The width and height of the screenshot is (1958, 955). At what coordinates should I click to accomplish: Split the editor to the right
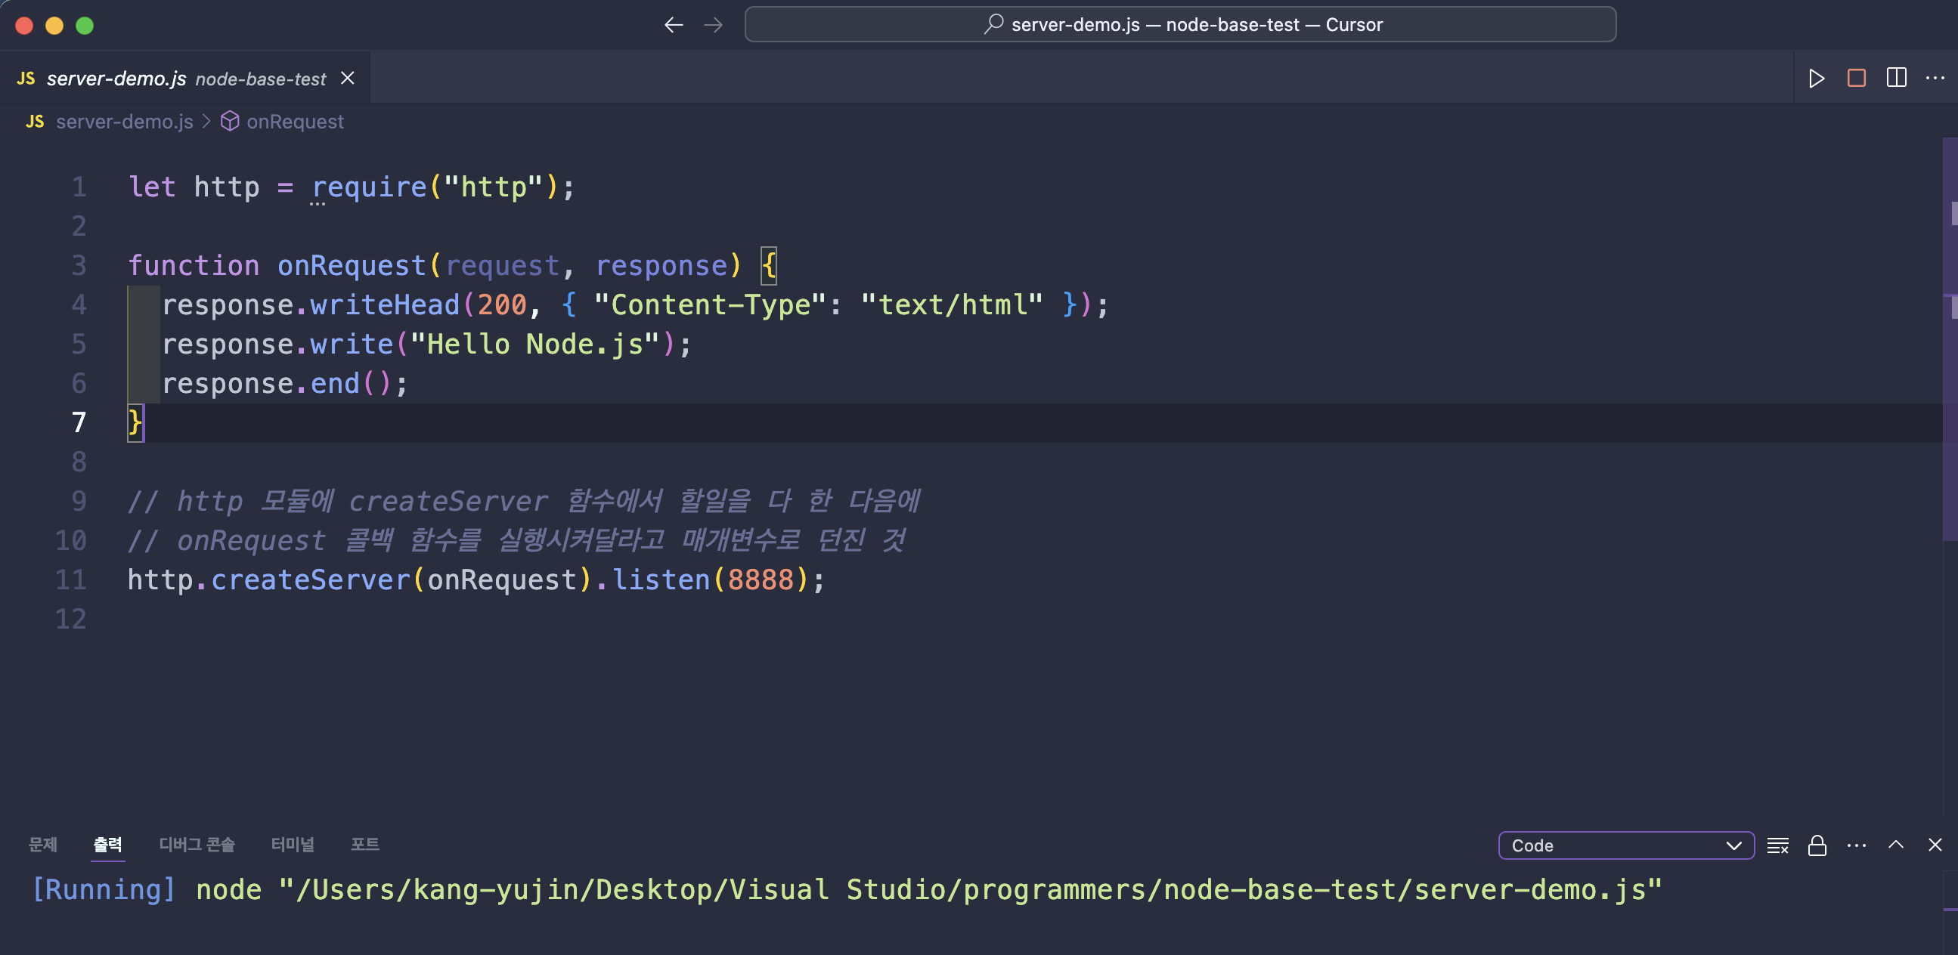click(x=1896, y=79)
